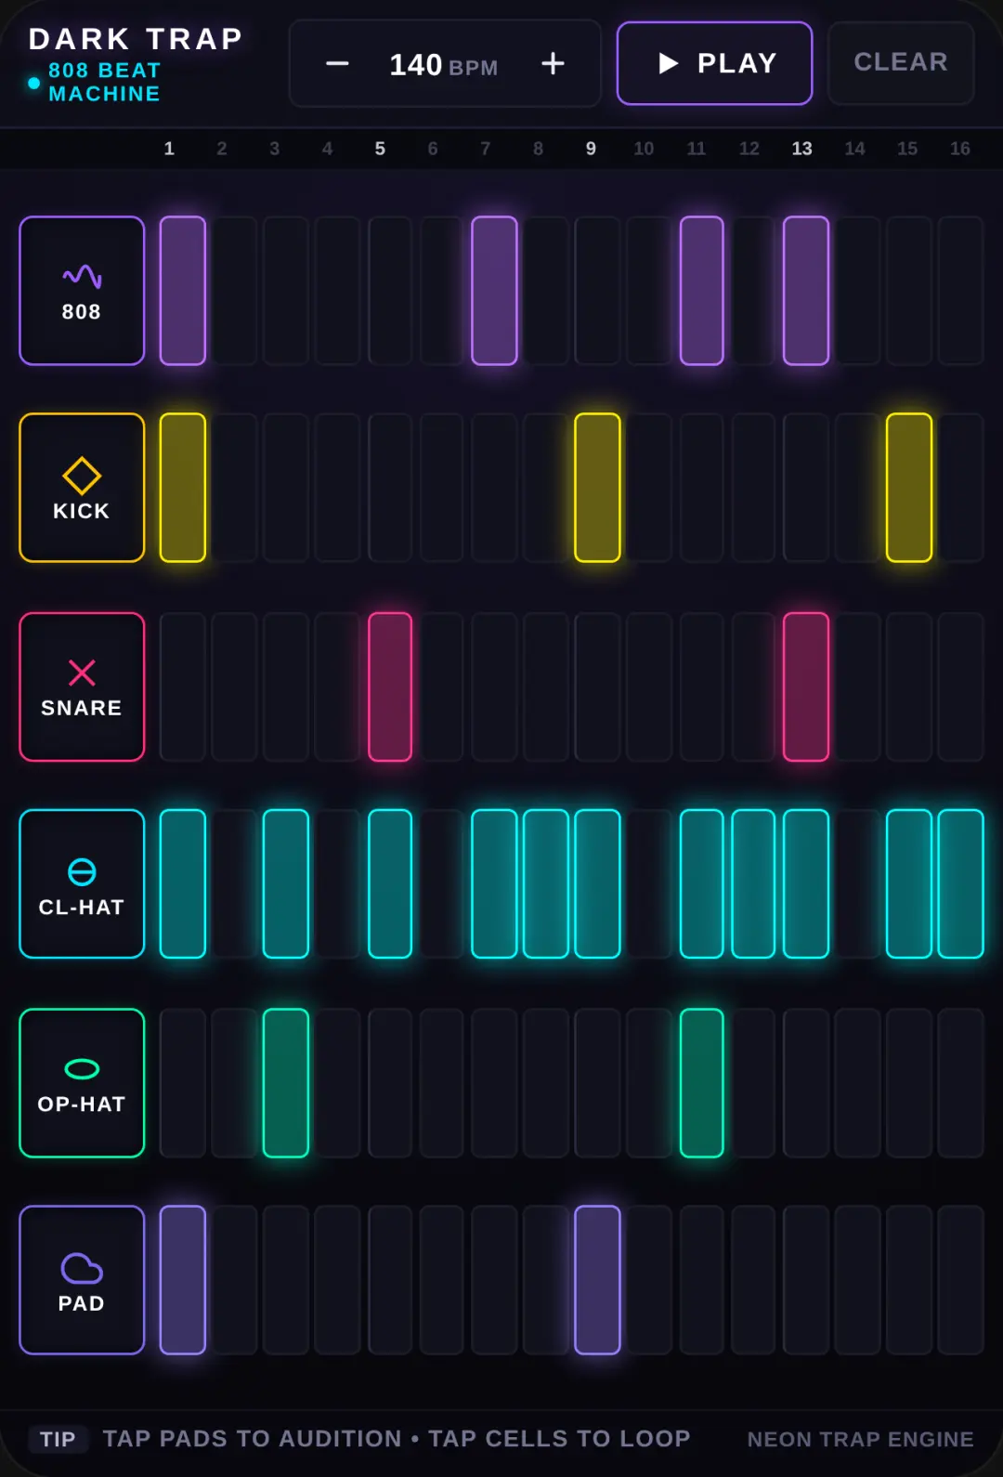This screenshot has height=1477, width=1003.
Task: Enable SNARE step 1
Action: point(183,686)
